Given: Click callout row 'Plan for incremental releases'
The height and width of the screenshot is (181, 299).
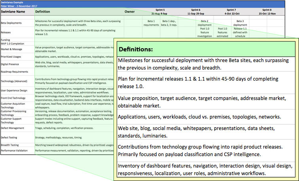Looking at the screenshot, I should point(206,83).
